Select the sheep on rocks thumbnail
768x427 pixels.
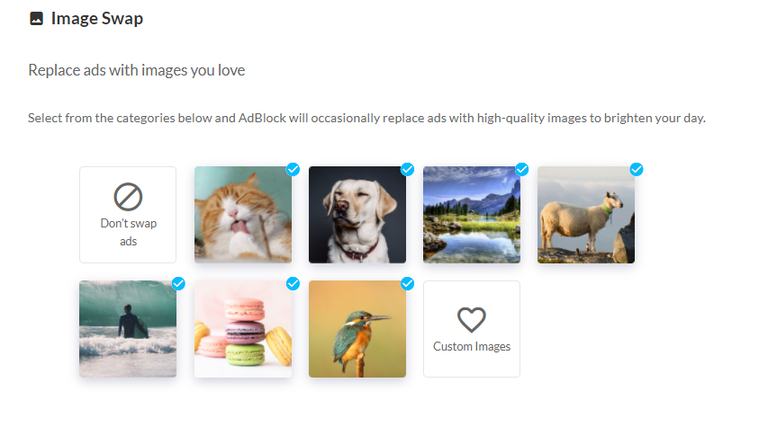[585, 216]
